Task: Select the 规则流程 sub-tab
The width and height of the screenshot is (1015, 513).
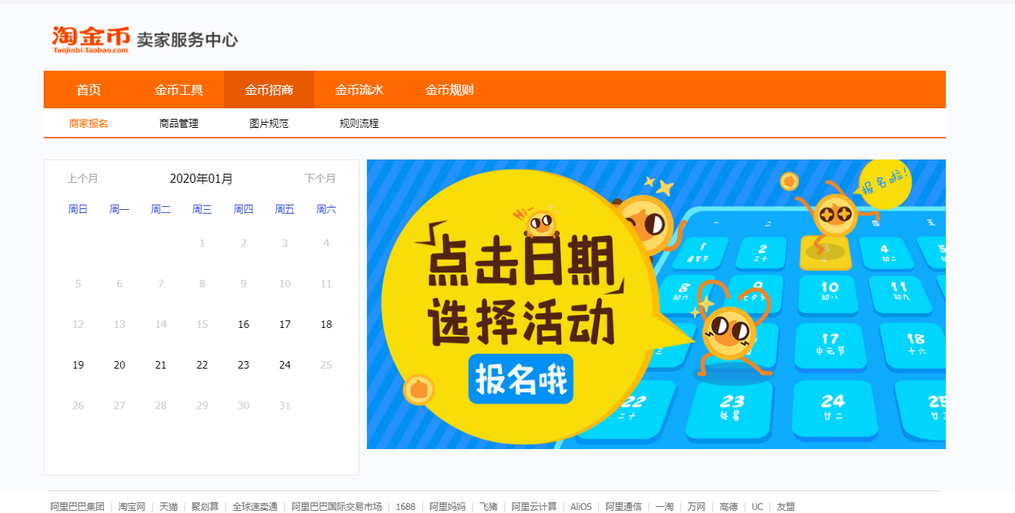Action: [359, 123]
